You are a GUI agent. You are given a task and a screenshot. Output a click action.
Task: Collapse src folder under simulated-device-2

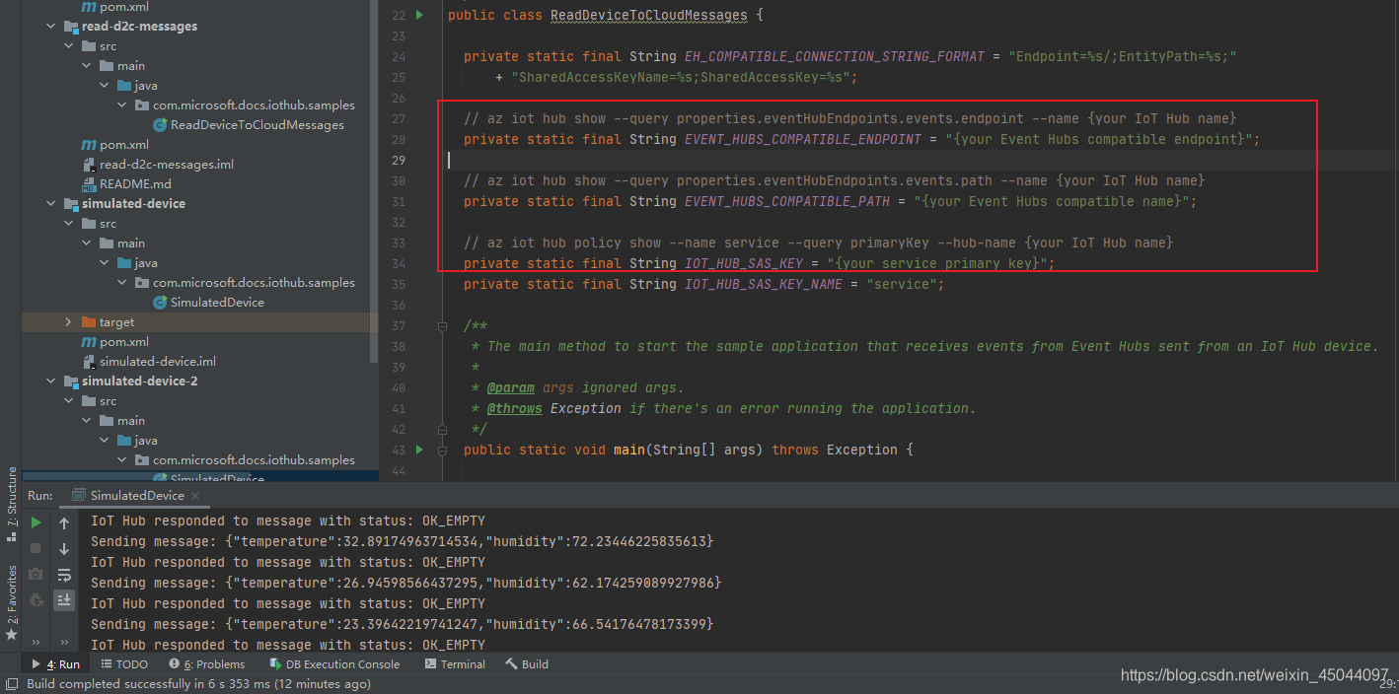[69, 401]
